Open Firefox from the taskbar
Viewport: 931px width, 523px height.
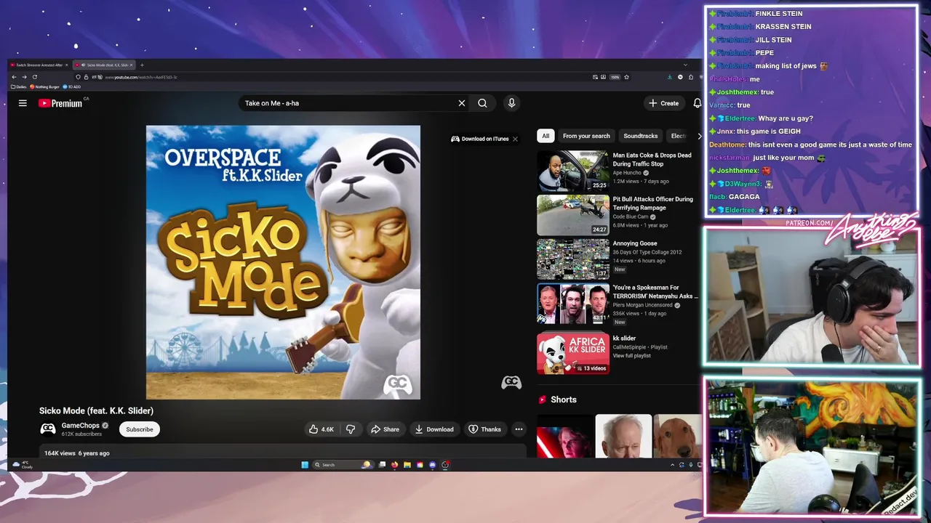pos(394,465)
